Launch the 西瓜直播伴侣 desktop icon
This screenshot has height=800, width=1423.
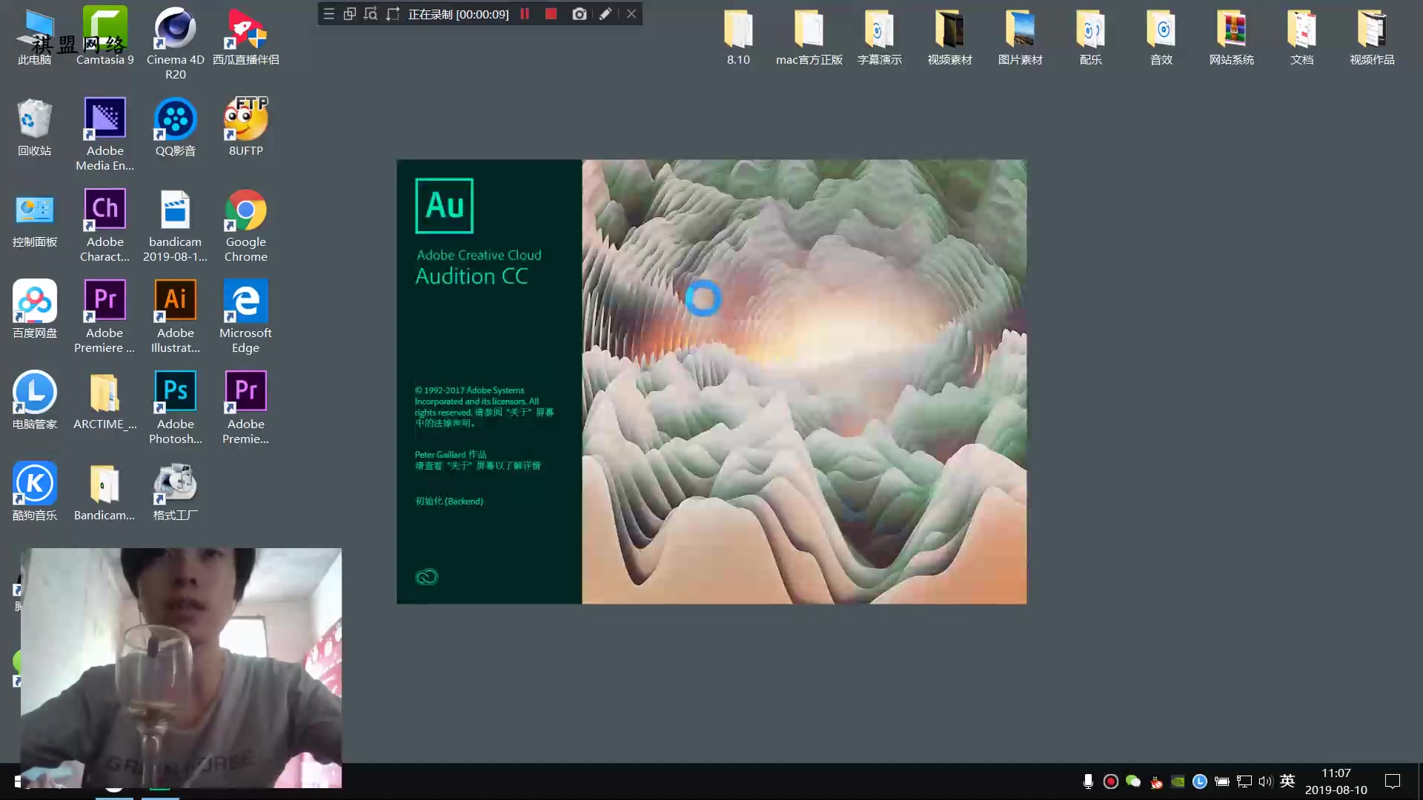[245, 36]
